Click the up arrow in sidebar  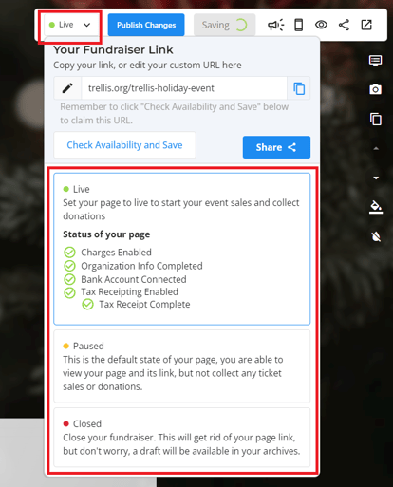376,148
